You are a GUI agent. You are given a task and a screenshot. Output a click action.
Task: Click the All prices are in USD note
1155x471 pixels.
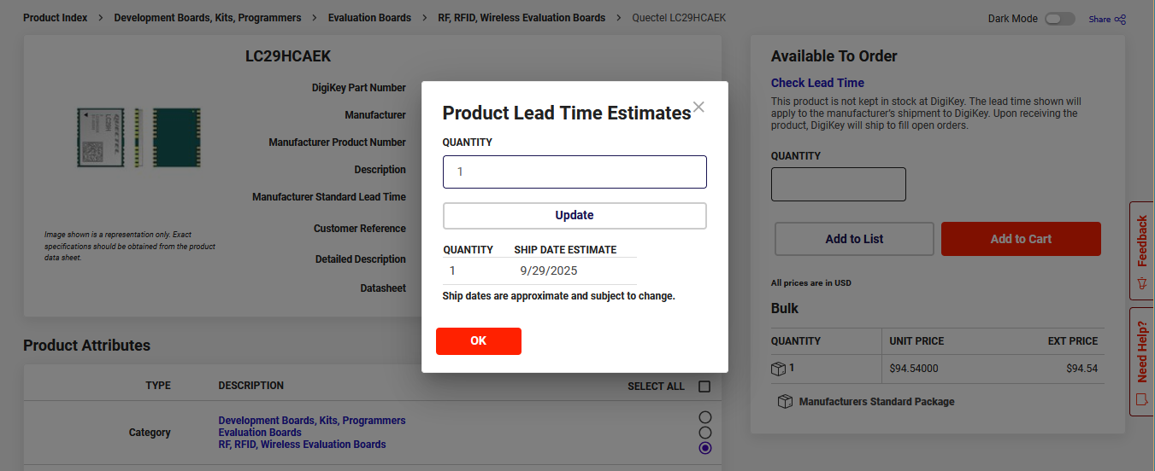click(811, 283)
